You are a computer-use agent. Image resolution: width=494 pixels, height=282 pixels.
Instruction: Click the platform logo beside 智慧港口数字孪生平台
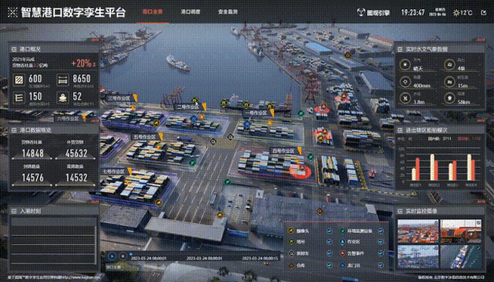coord(12,12)
